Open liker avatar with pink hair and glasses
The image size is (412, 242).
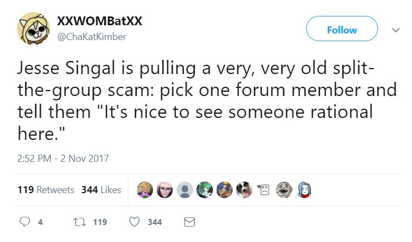(165, 190)
